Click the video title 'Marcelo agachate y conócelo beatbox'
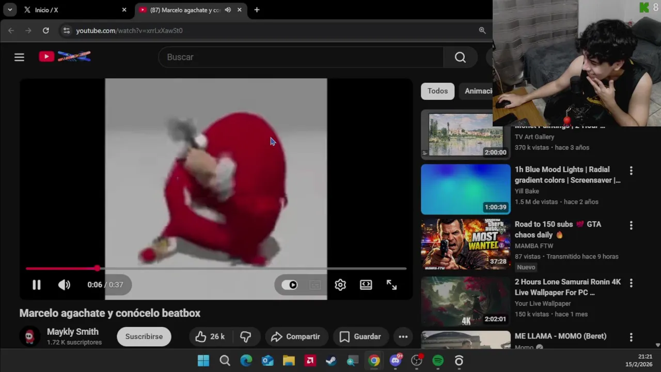Viewport: 661px width, 372px height. pyautogui.click(x=110, y=313)
